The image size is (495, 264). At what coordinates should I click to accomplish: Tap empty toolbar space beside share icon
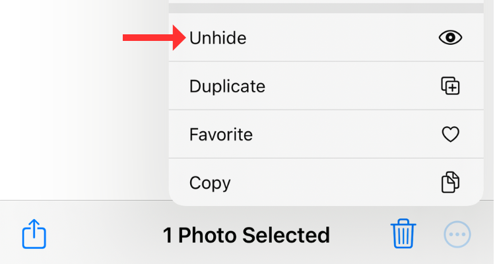pyautogui.click(x=99, y=235)
